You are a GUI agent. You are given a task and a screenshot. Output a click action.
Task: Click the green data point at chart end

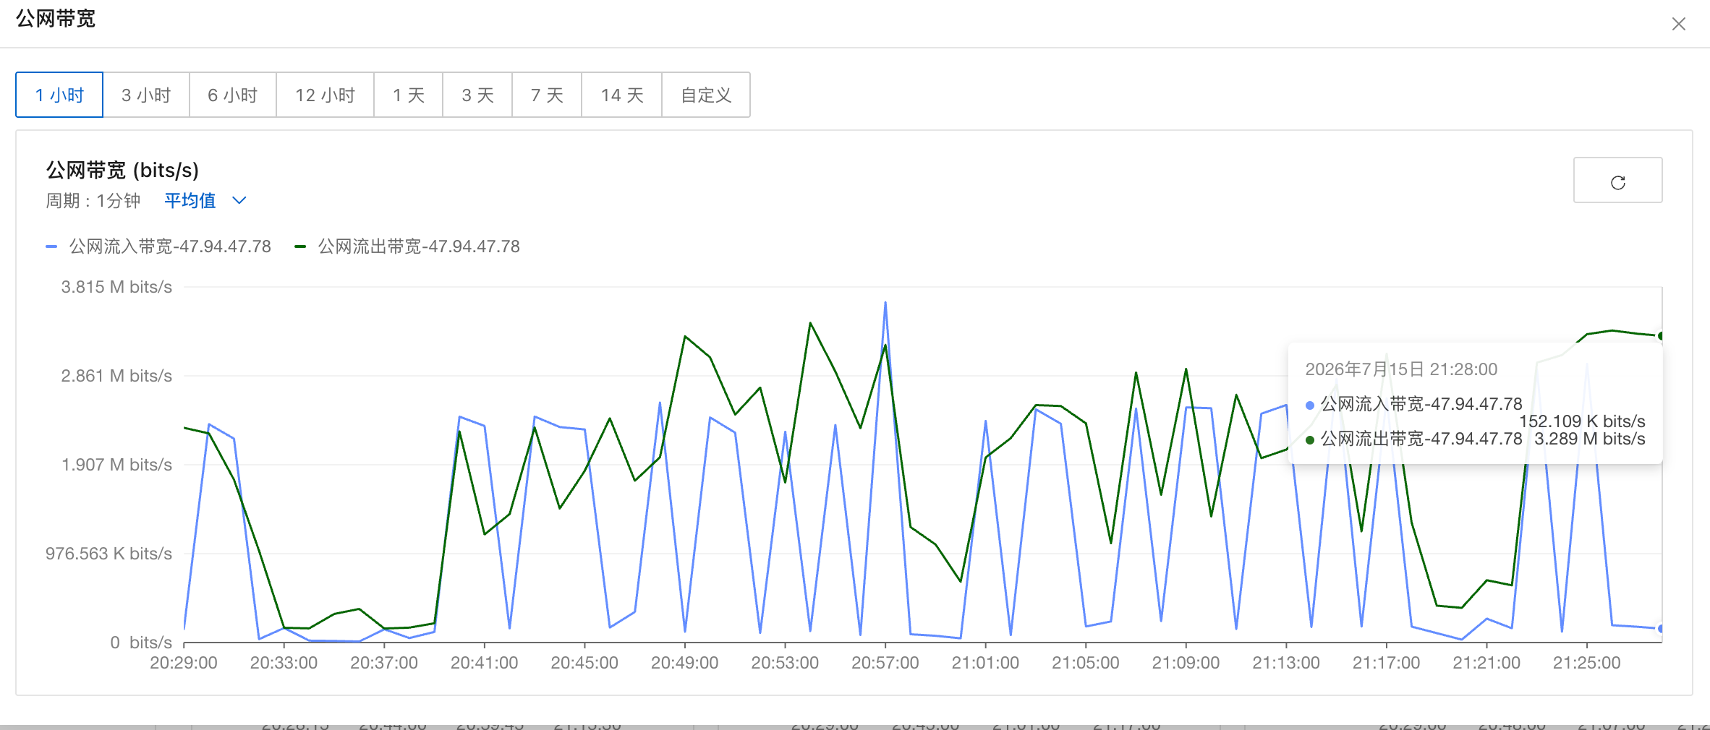coord(1660,335)
